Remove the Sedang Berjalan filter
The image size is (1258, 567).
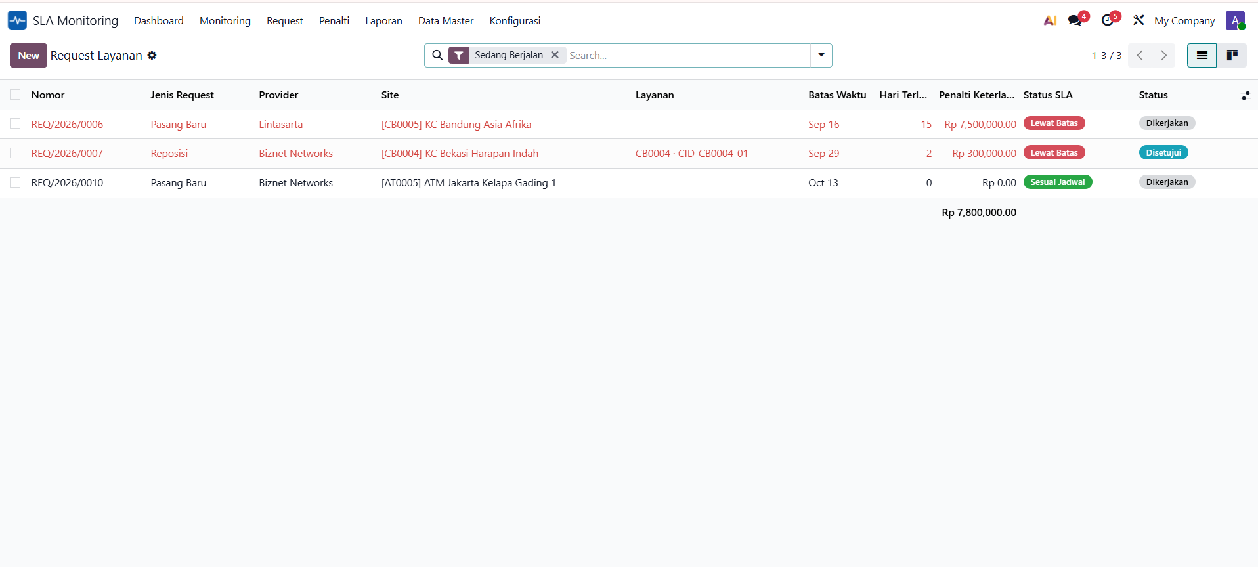(555, 55)
